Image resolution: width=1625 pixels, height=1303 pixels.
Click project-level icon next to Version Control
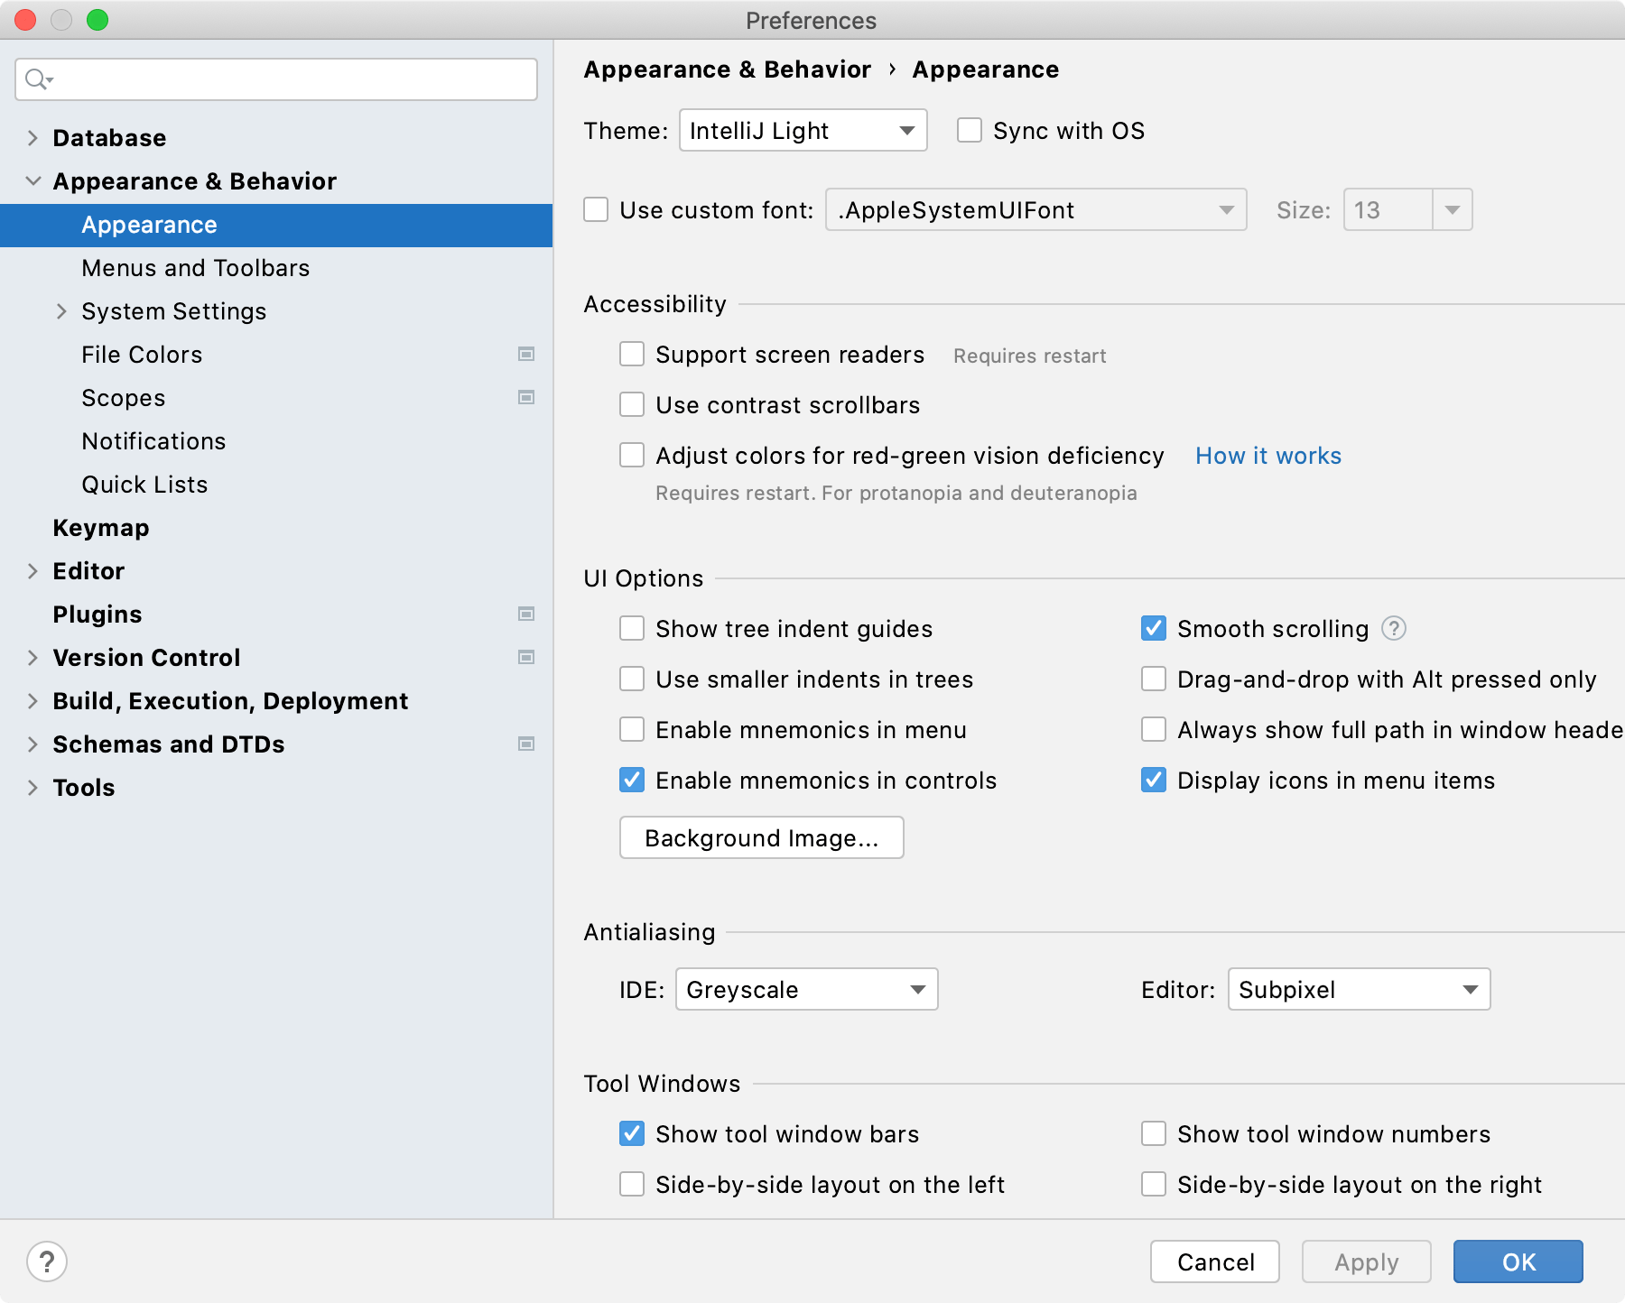(526, 658)
